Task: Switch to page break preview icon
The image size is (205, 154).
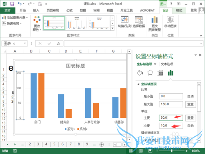Action: (150, 151)
